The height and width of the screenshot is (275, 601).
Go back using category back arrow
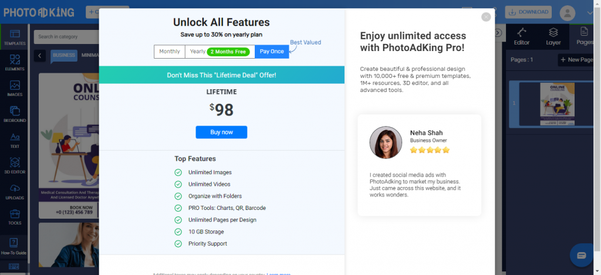click(x=40, y=56)
